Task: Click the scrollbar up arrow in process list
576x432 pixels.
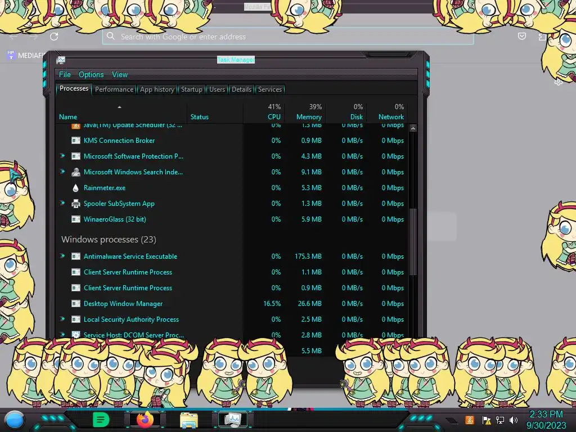Action: (413, 128)
